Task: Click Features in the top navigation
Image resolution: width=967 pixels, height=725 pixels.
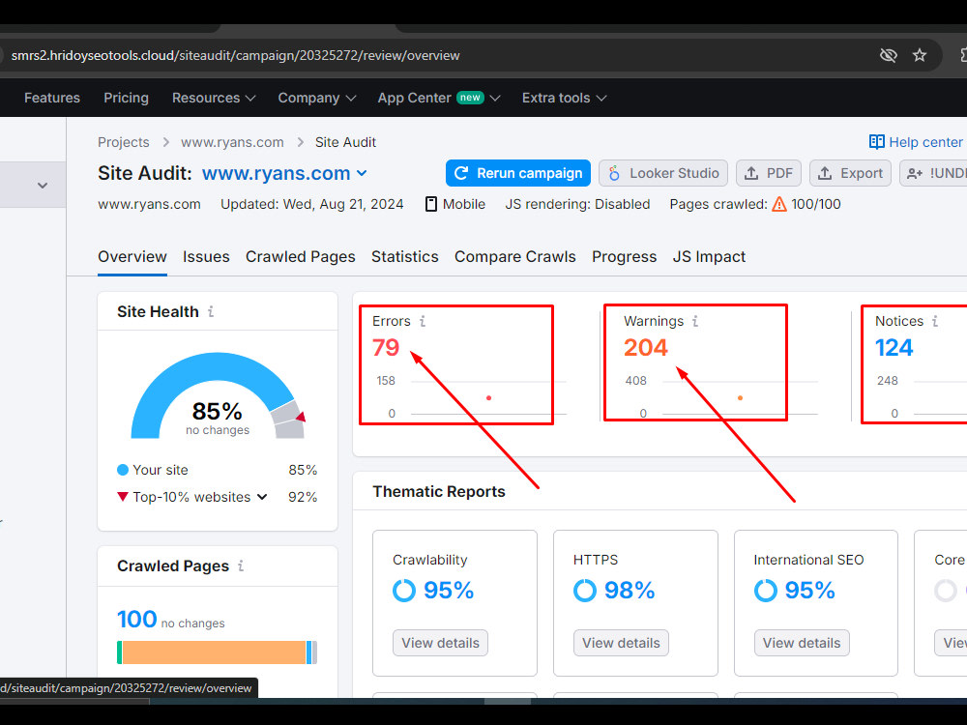Action: point(52,98)
